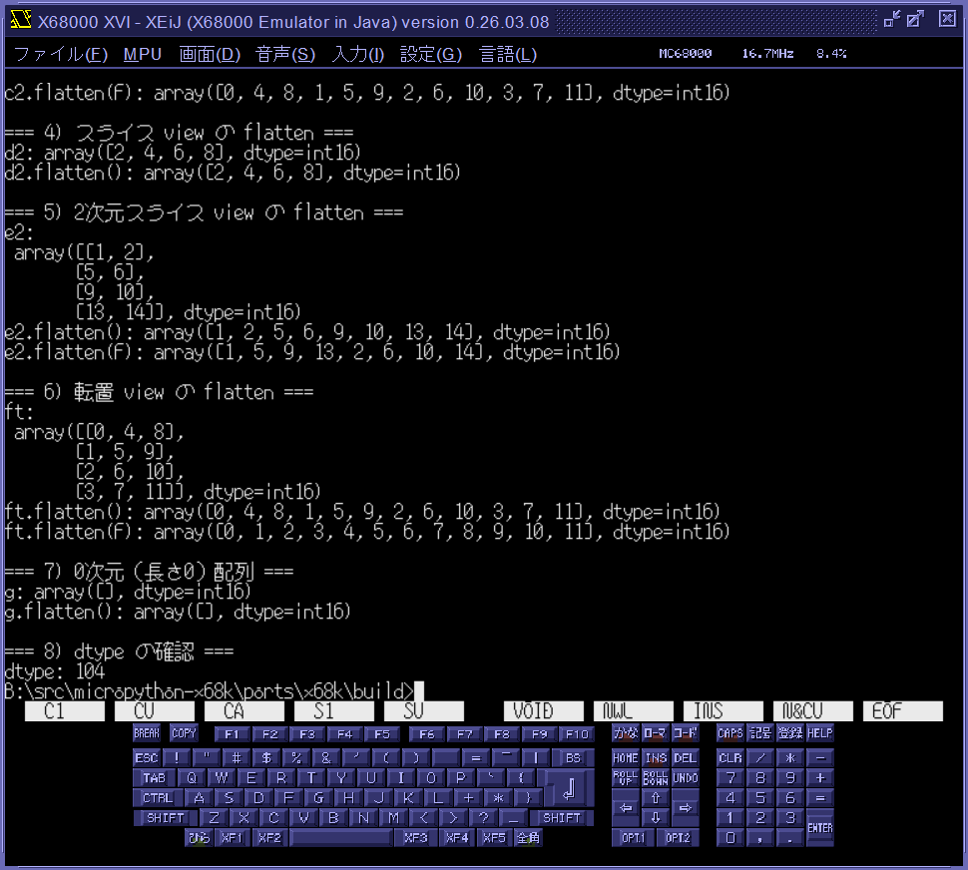Tap the OPT.2 key

pos(678,838)
